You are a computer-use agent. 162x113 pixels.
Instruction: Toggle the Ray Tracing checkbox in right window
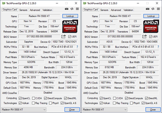pos(114,103)
